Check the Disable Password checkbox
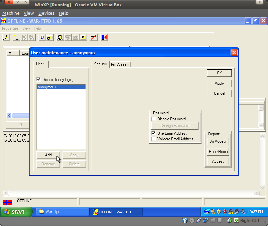The height and width of the screenshot is (226, 268). [153, 119]
